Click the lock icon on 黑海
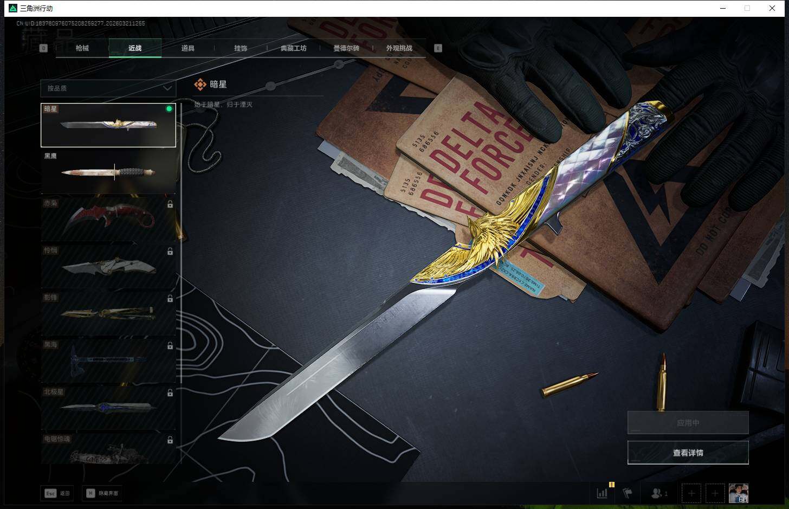Screen dimensions: 789x509 pos(170,346)
